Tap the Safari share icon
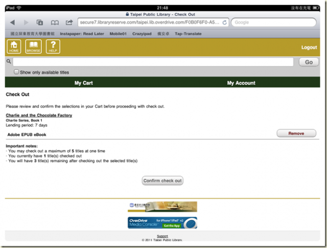Image resolution: width=327 pixels, height=248 pixels. [x=69, y=22]
